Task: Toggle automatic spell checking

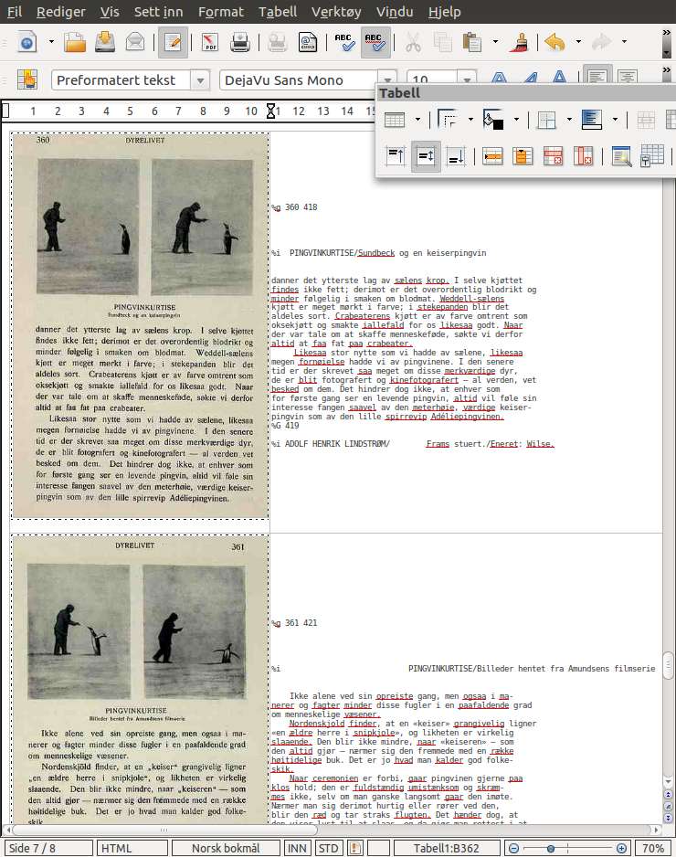Action: [x=375, y=42]
